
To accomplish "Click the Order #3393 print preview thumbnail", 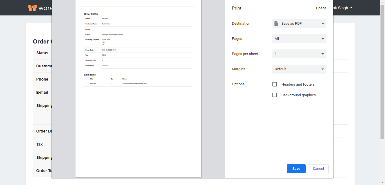I will (138, 49).
